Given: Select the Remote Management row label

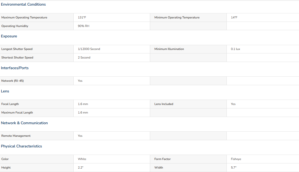Looking at the screenshot, I should point(16,136).
